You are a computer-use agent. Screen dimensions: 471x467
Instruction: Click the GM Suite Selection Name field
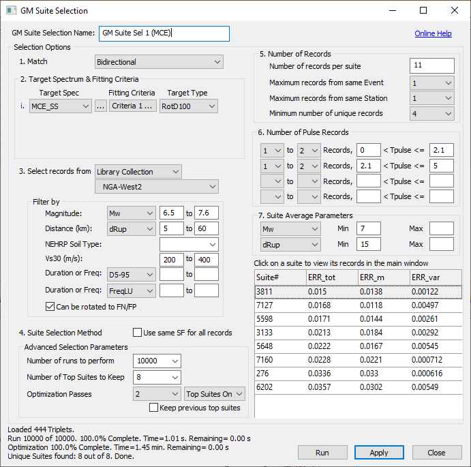164,33
